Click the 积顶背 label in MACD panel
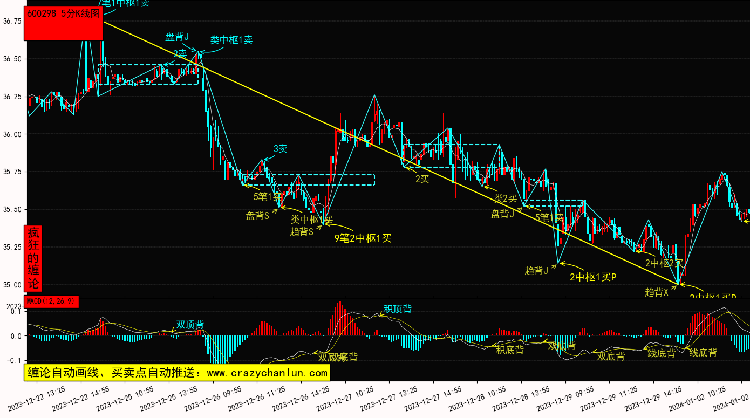750x418 pixels. point(398,309)
